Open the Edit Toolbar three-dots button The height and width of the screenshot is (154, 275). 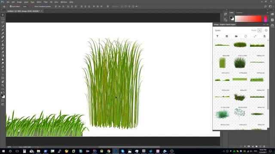[3, 89]
